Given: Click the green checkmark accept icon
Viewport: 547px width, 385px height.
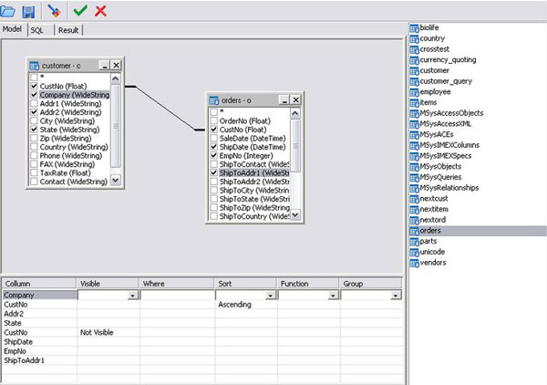Looking at the screenshot, I should coord(81,11).
